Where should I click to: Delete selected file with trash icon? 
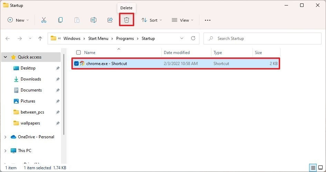(x=127, y=20)
